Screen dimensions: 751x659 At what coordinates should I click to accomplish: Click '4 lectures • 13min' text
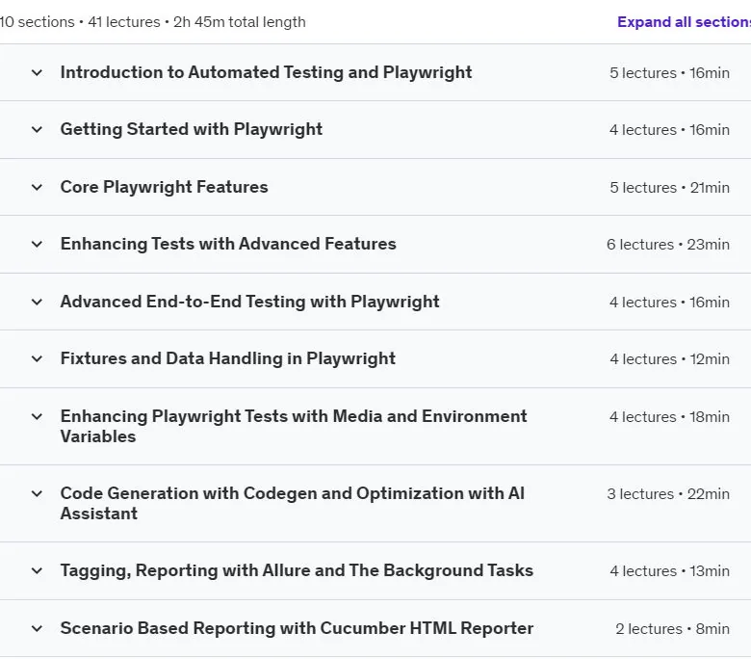click(x=669, y=571)
